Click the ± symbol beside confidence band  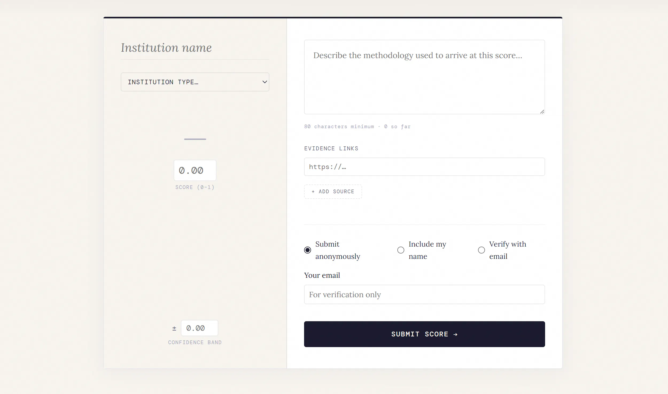pyautogui.click(x=174, y=328)
